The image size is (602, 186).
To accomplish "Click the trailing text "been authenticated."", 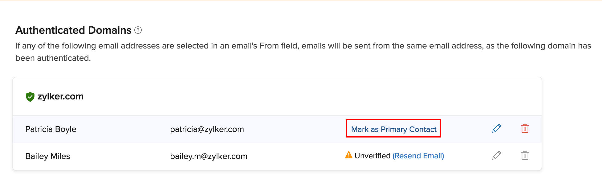I will 53,58.
